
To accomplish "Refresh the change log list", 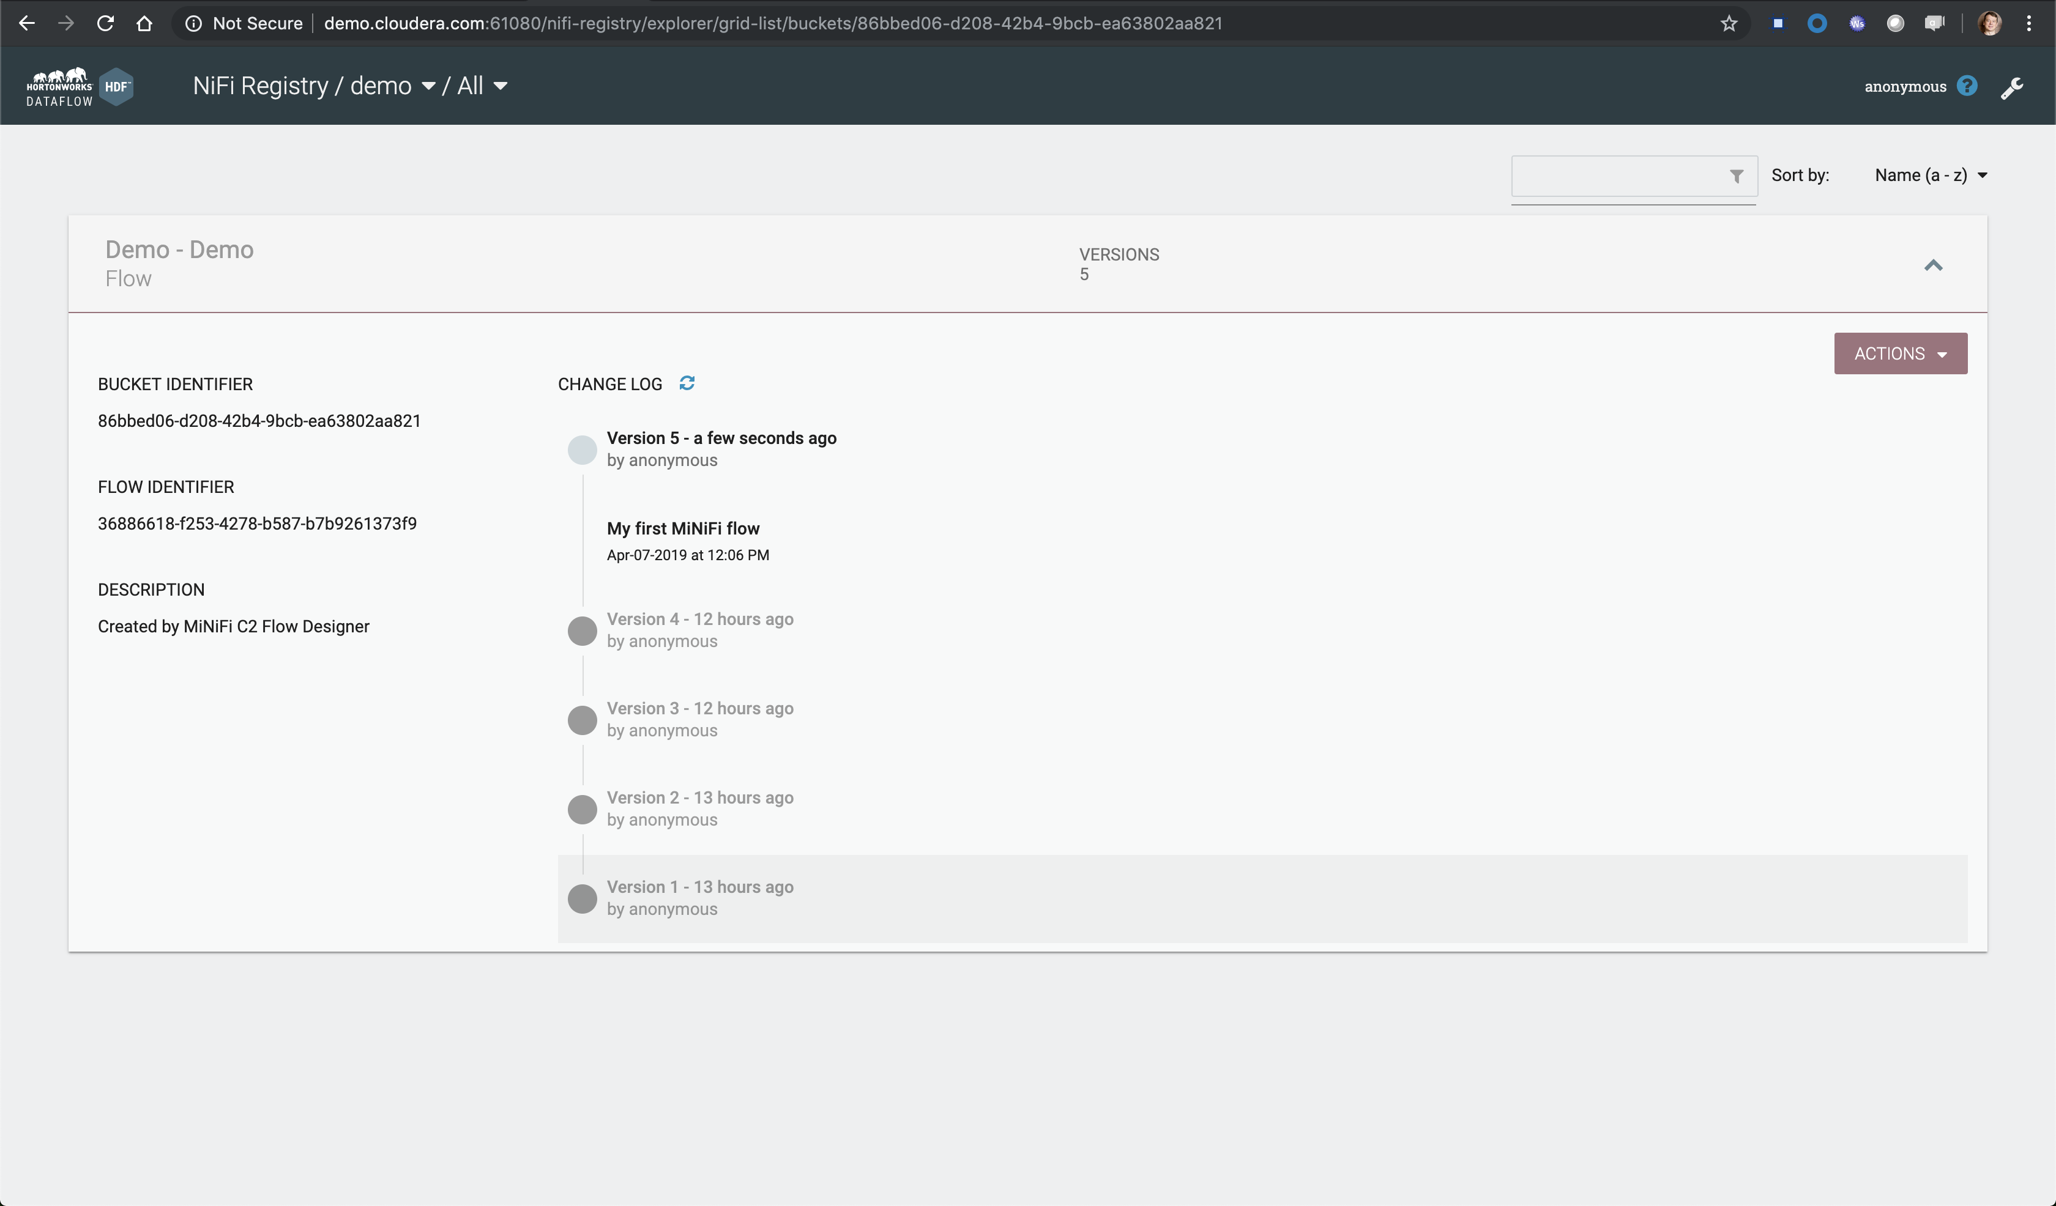I will coord(687,383).
